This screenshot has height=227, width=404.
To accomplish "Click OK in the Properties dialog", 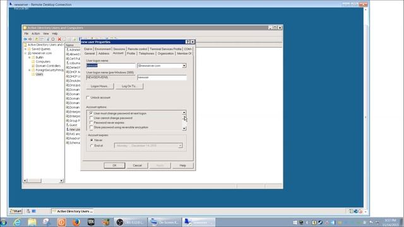I will (114, 165).
